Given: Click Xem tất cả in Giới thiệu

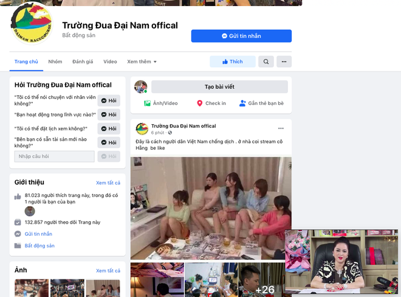Looking at the screenshot, I should [108, 182].
